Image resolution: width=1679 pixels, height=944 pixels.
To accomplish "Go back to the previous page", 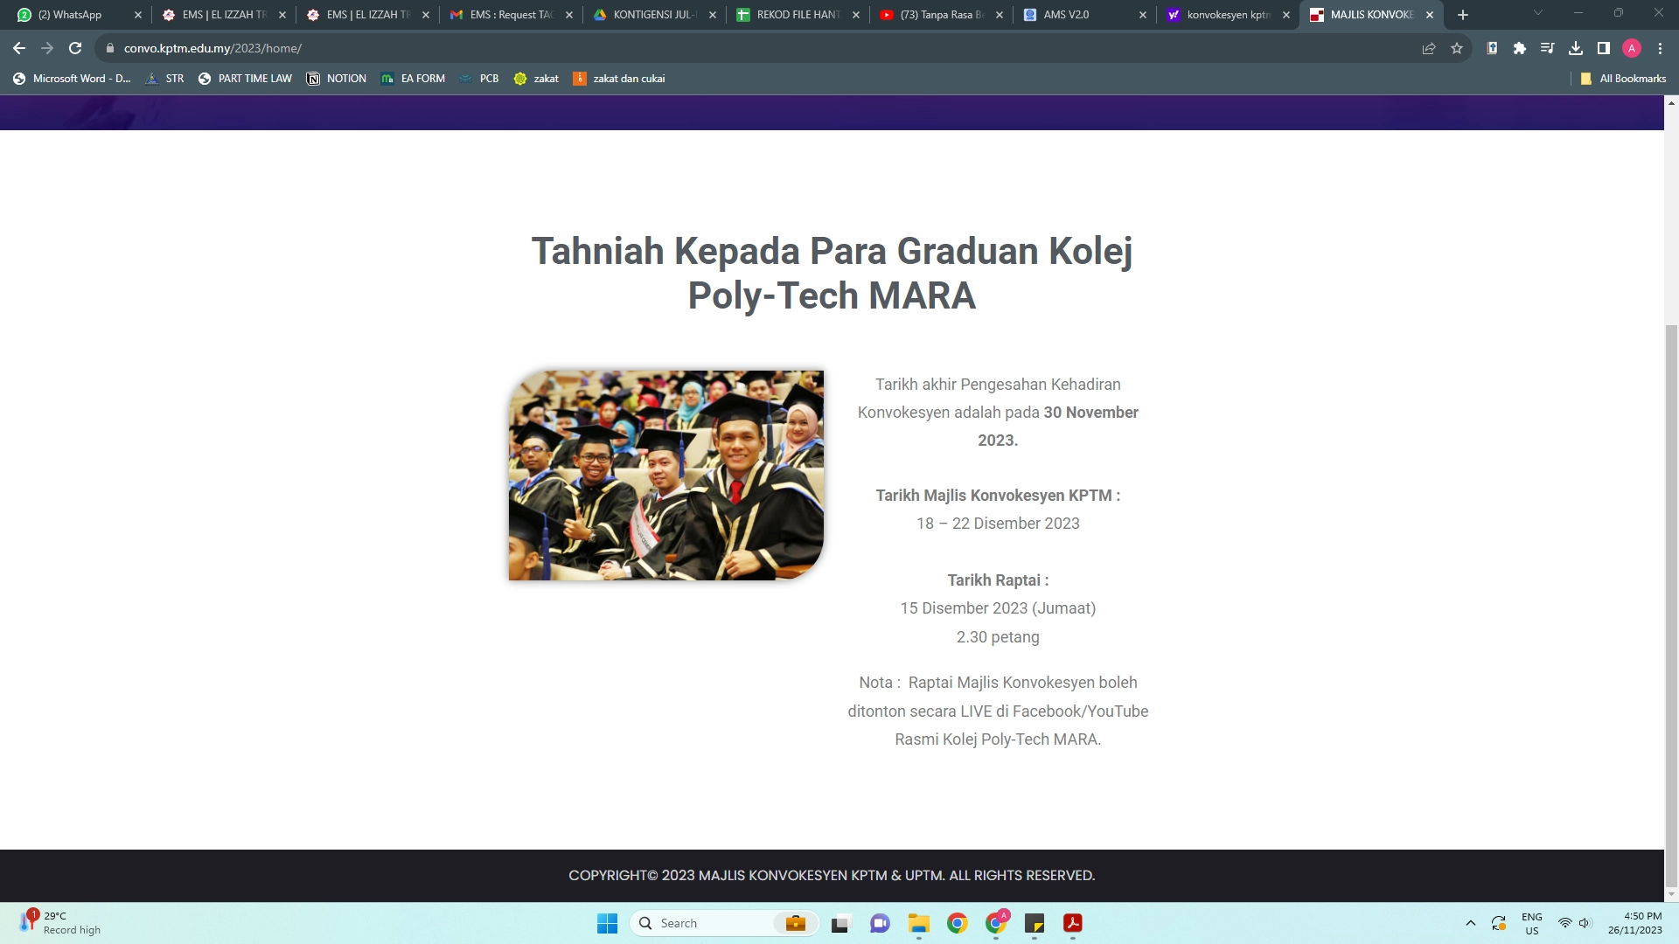I will (19, 48).
